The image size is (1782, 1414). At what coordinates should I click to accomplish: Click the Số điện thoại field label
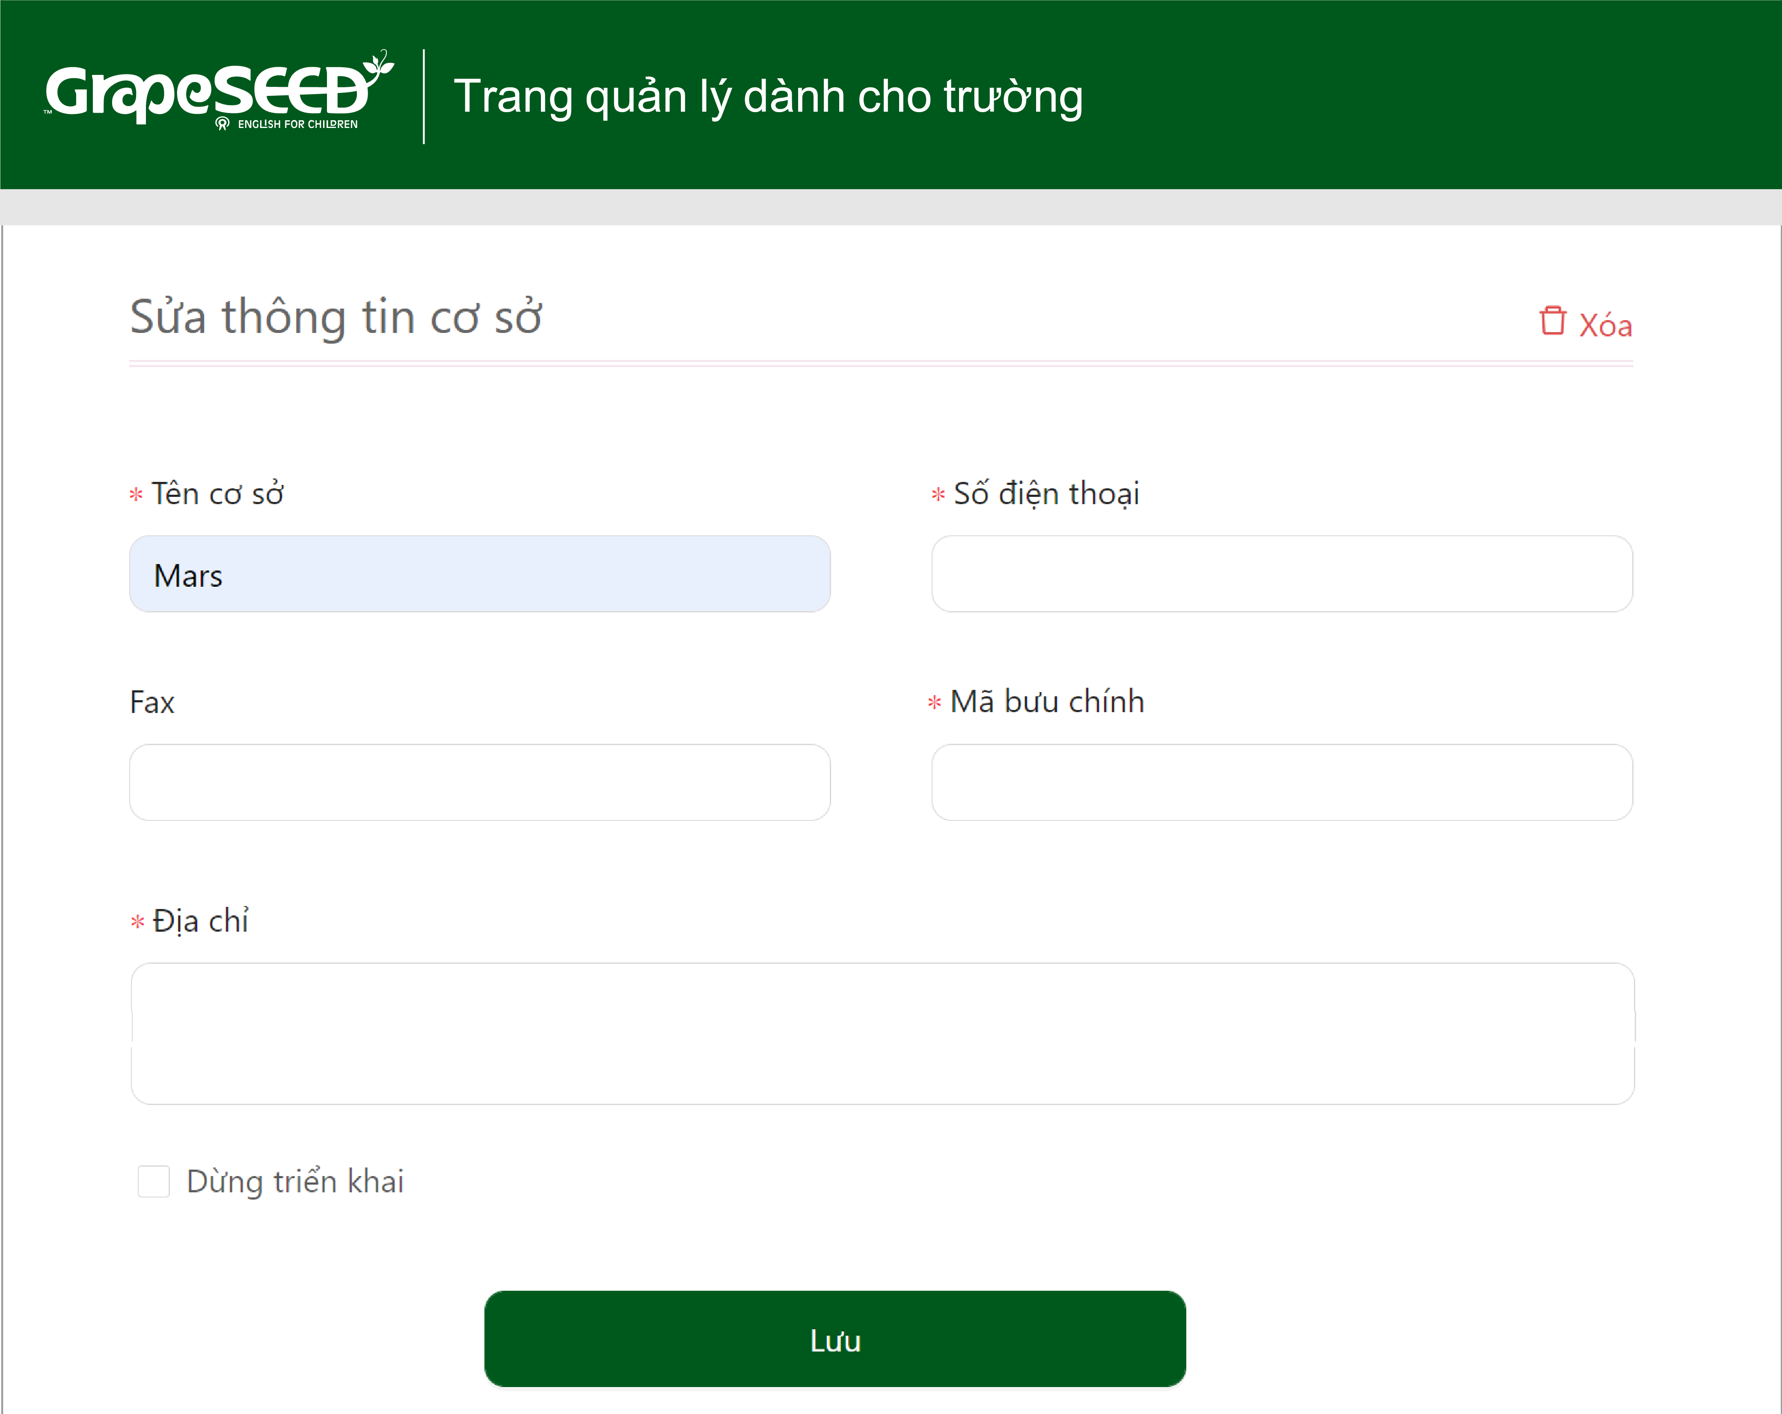coord(1046,494)
